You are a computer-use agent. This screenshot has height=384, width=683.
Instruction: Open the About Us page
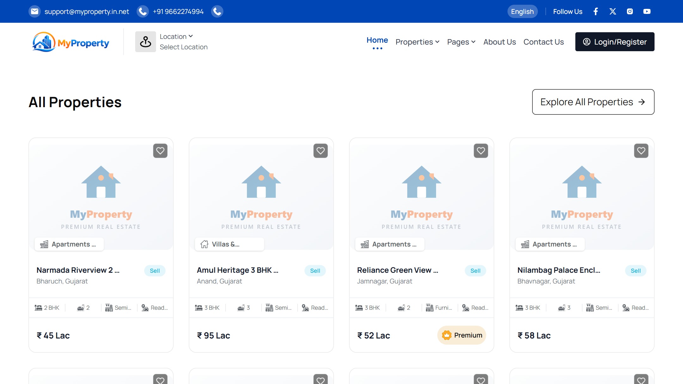[x=500, y=42]
